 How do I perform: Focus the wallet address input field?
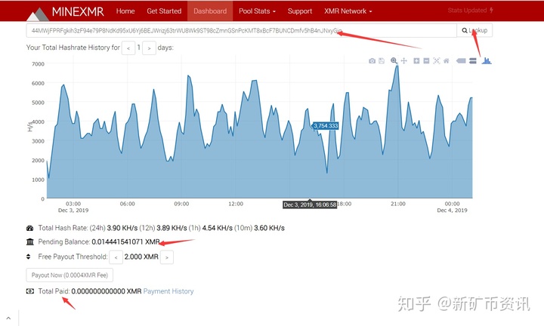[x=242, y=30]
